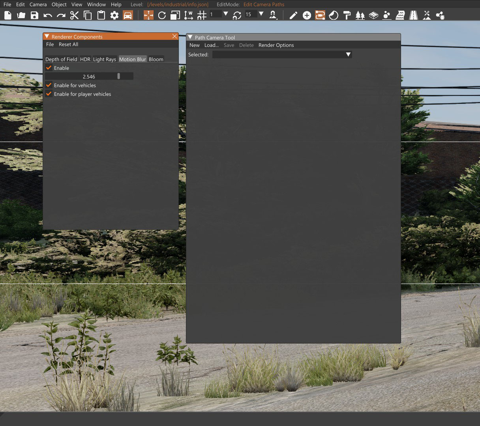480x426 pixels.
Task: Select the Rotate gizmo tool
Action: pos(162,15)
